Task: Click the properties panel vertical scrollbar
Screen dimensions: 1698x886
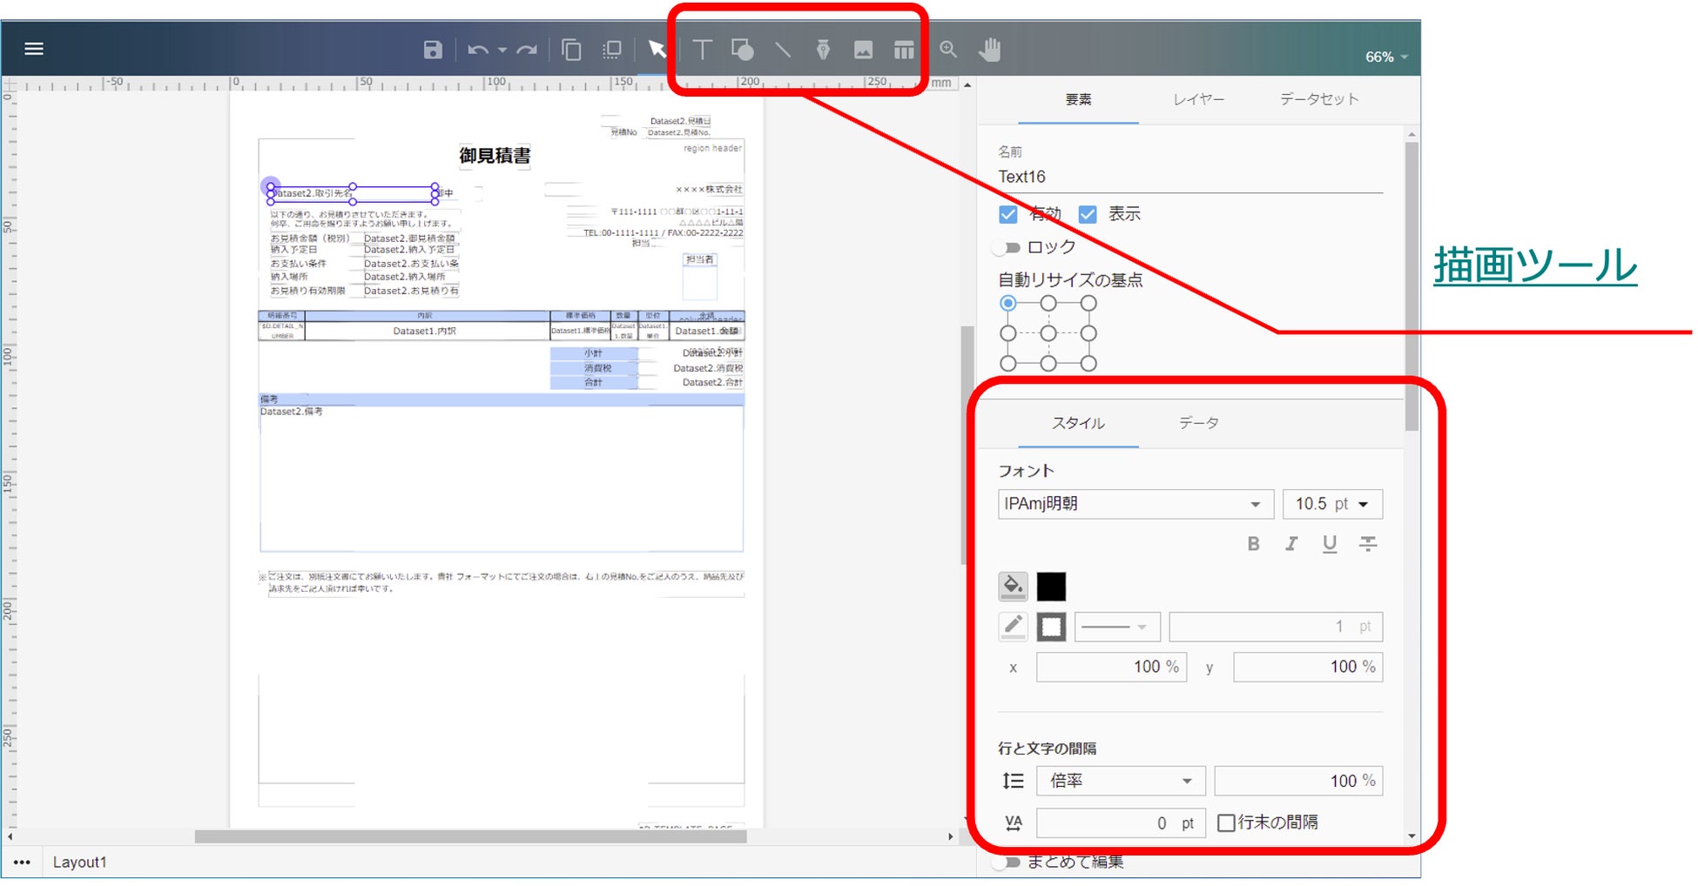Action: [1412, 285]
